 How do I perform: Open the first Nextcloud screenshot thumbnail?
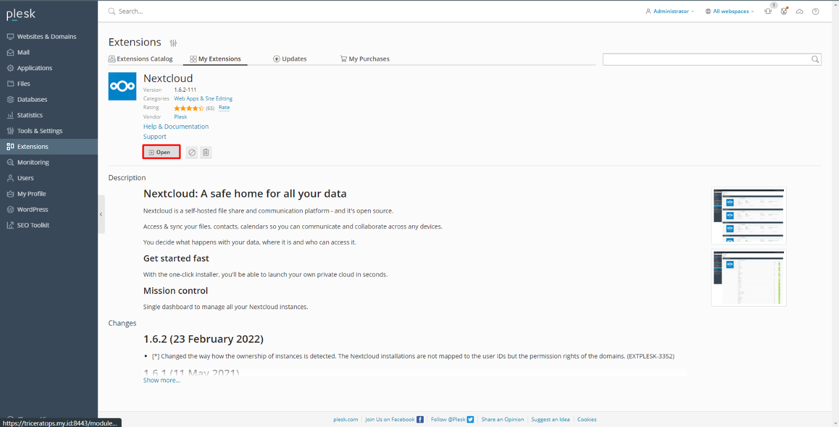coord(749,215)
